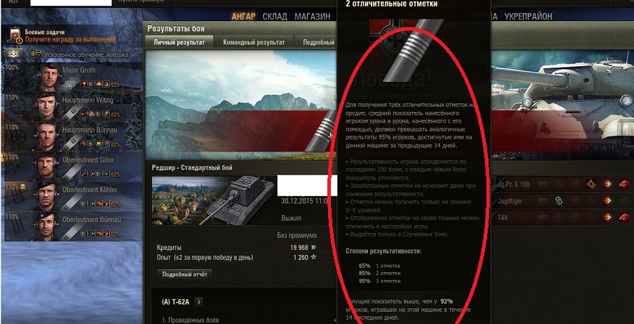Switch to Командный результат tab

pos(254,42)
